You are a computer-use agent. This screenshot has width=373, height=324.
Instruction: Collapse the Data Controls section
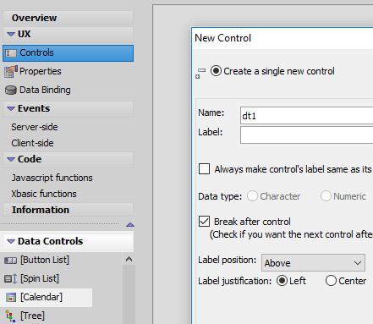click(x=11, y=242)
